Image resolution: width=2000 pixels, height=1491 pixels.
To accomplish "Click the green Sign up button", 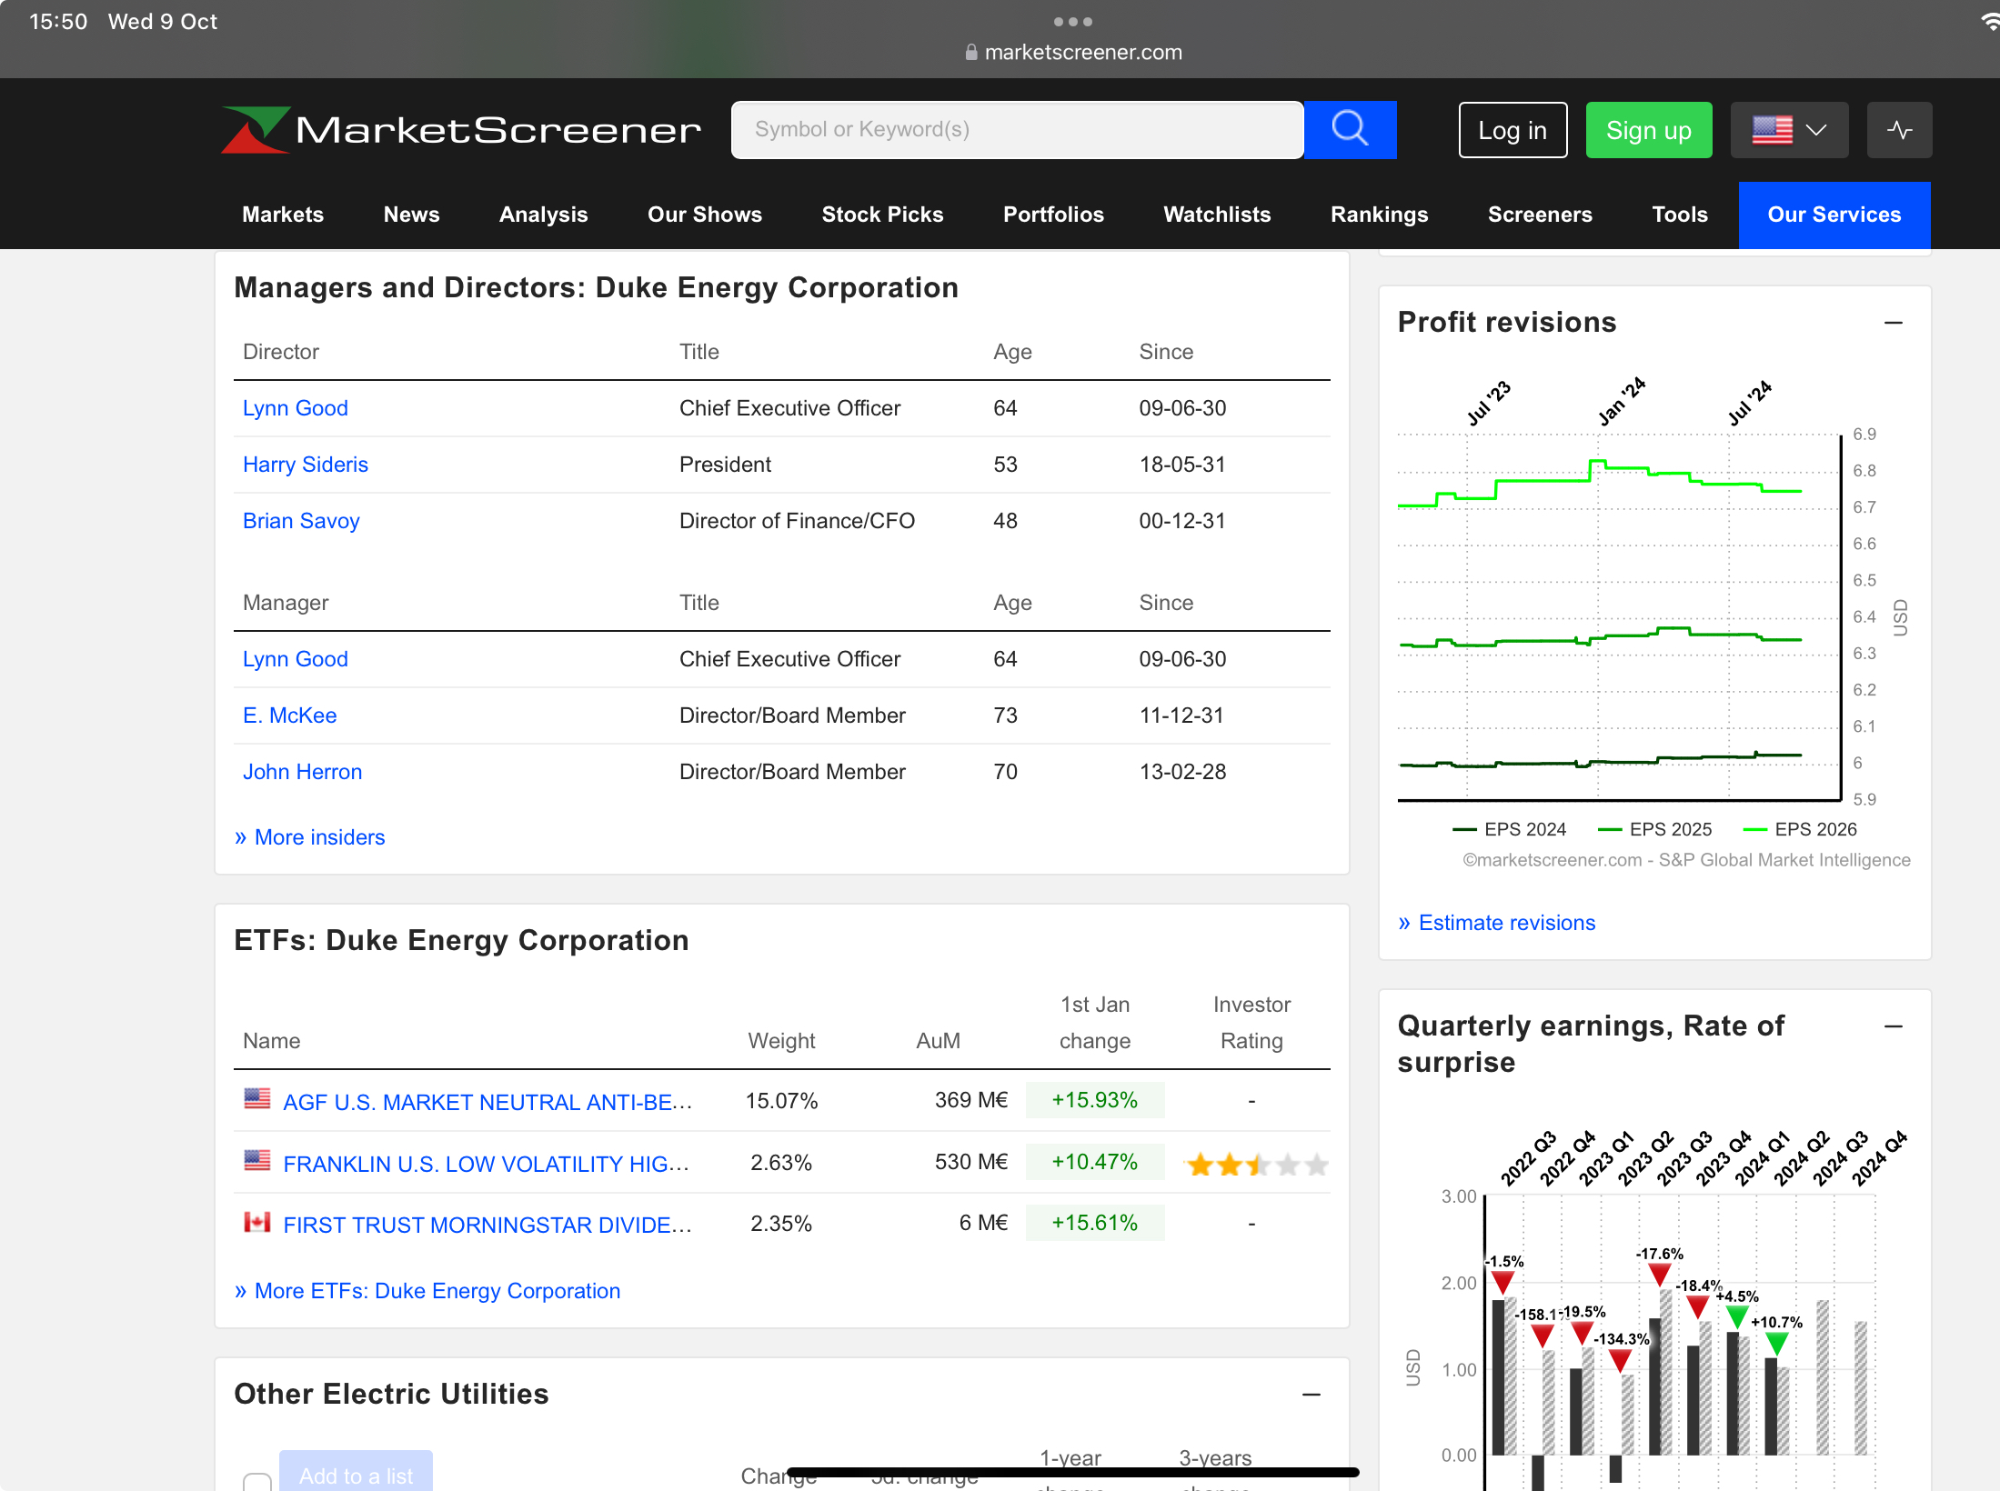I will pos(1648,130).
